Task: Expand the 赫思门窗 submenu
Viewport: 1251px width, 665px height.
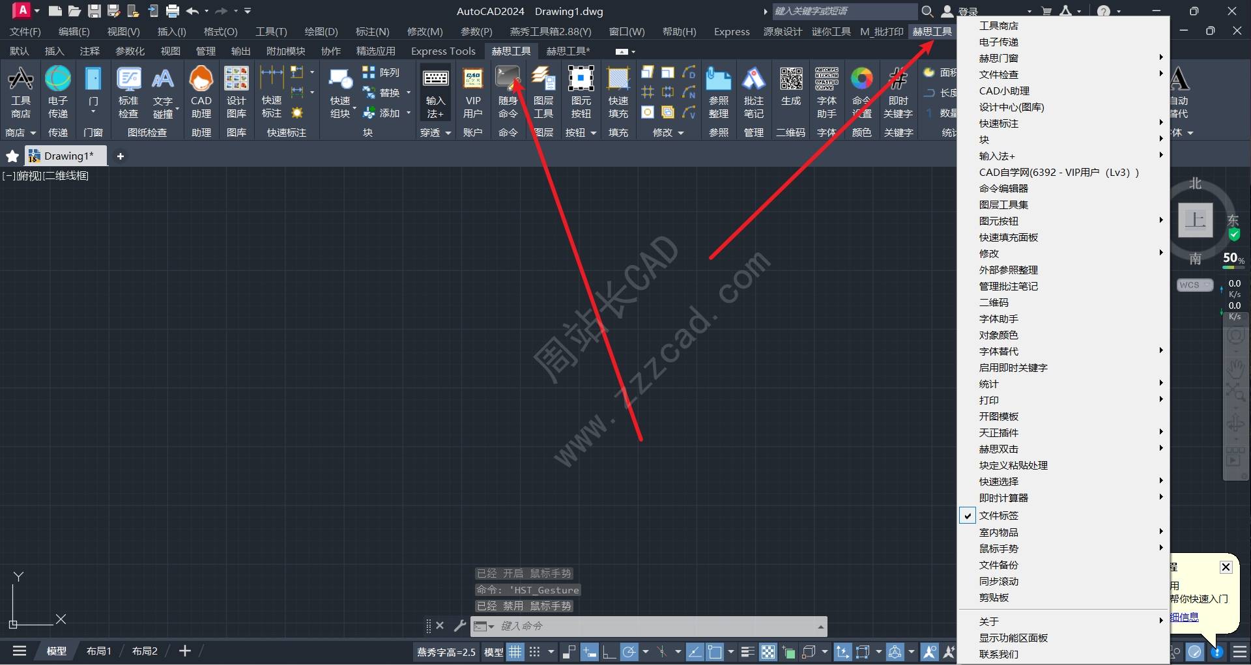Action: click(1063, 58)
